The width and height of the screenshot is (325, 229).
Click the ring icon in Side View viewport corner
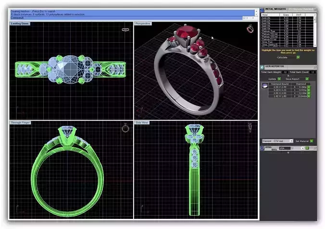pos(250,127)
